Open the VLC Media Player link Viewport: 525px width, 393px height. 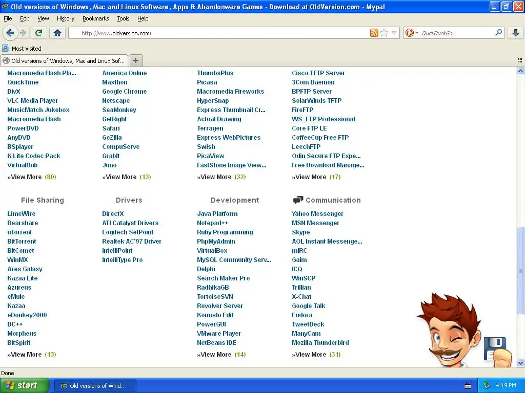32,101
